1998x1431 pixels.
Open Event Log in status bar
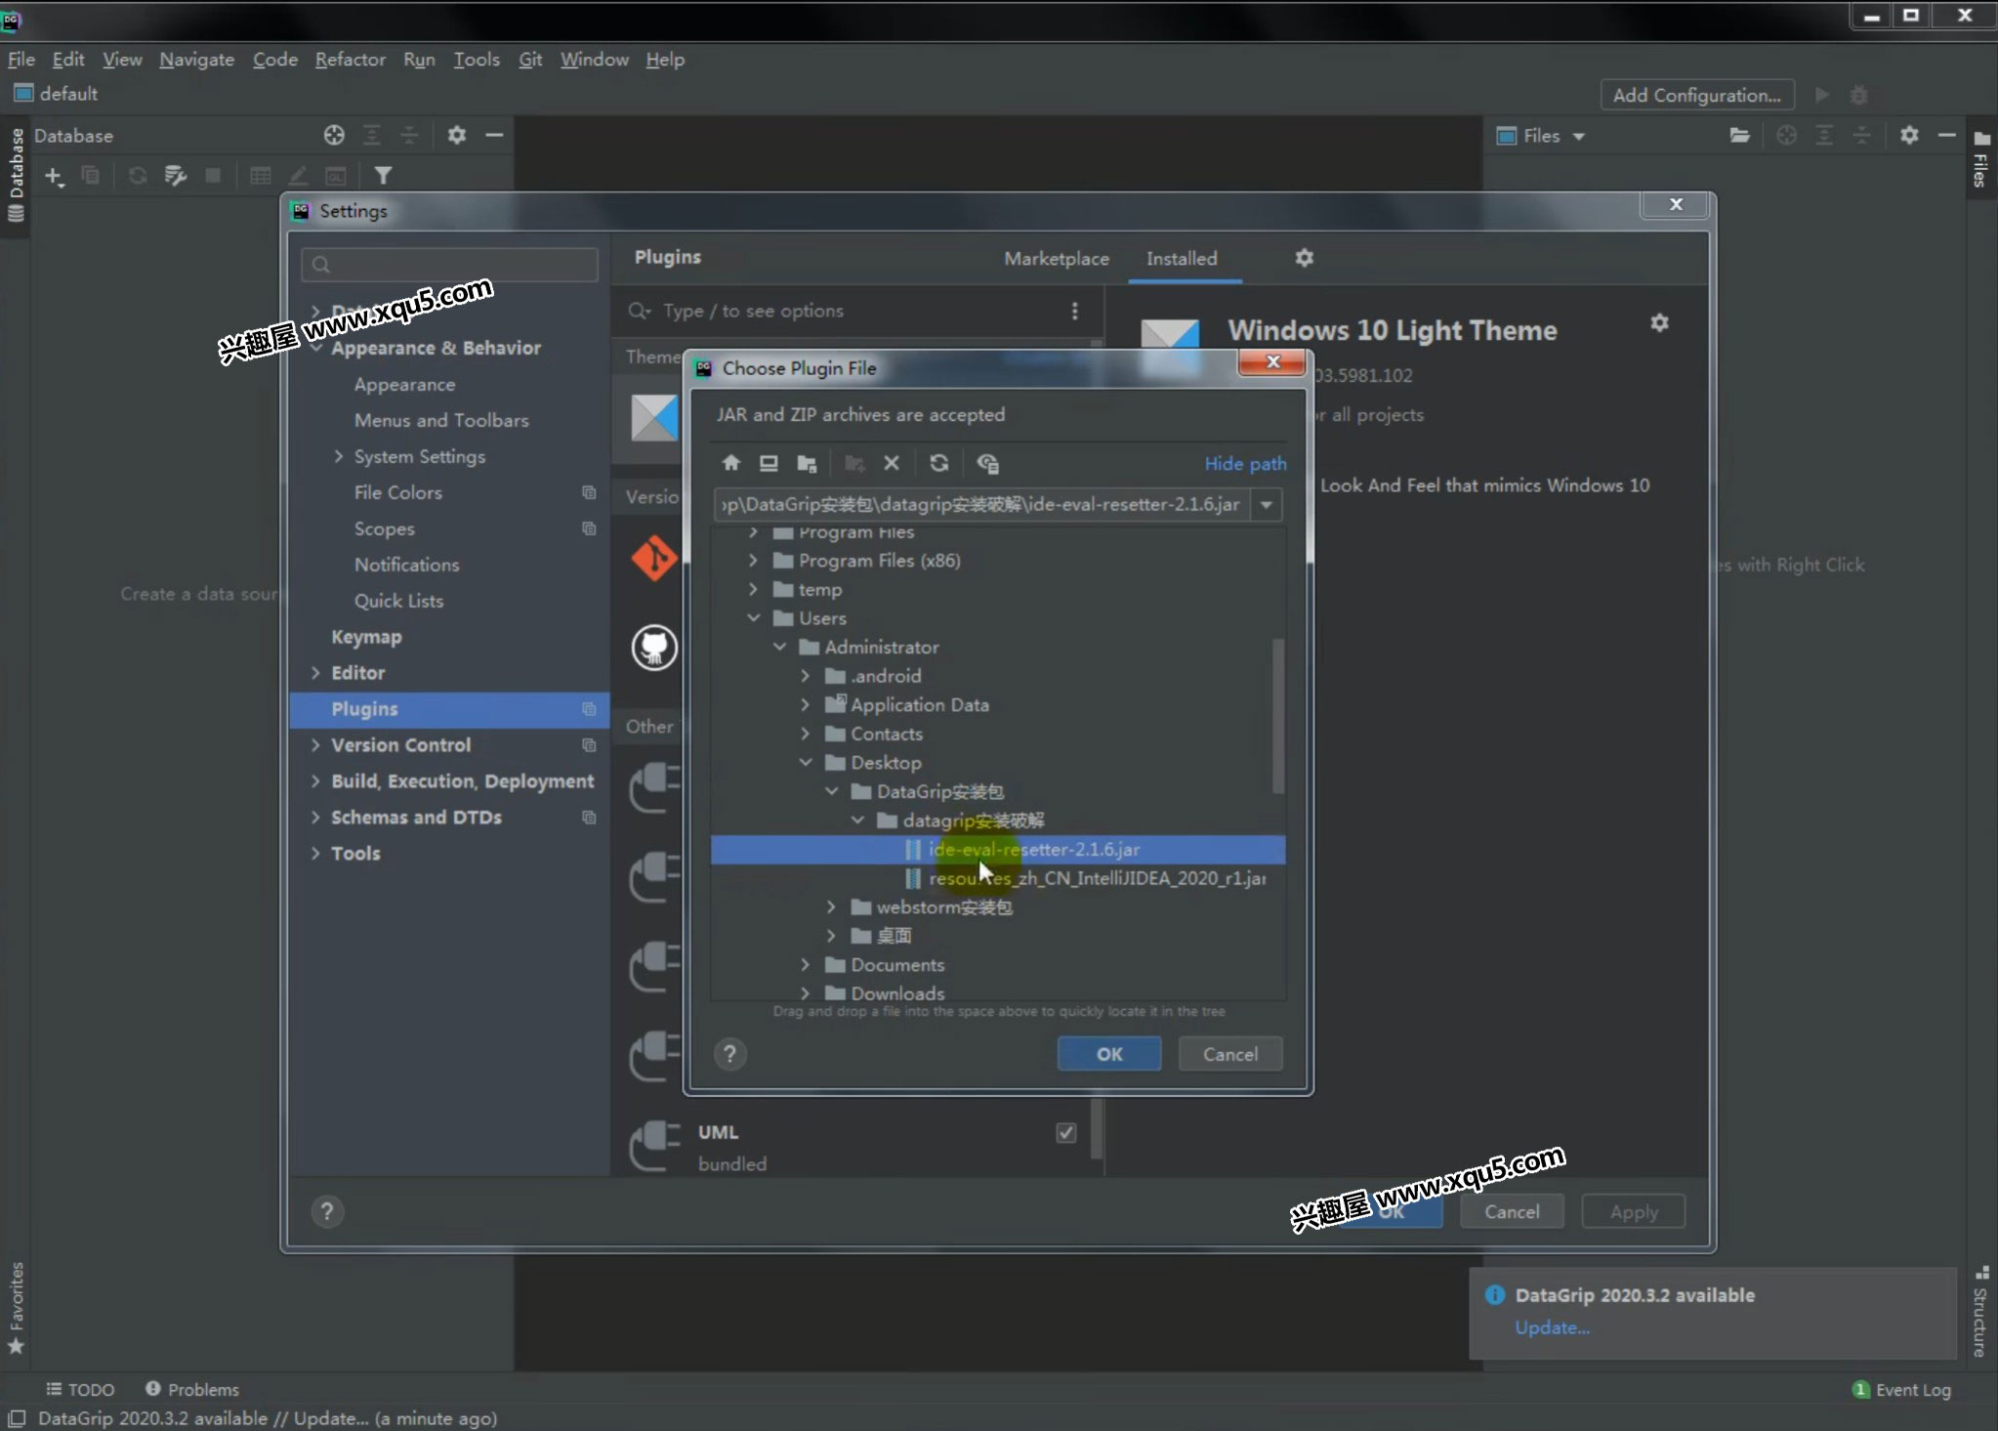pos(1900,1390)
